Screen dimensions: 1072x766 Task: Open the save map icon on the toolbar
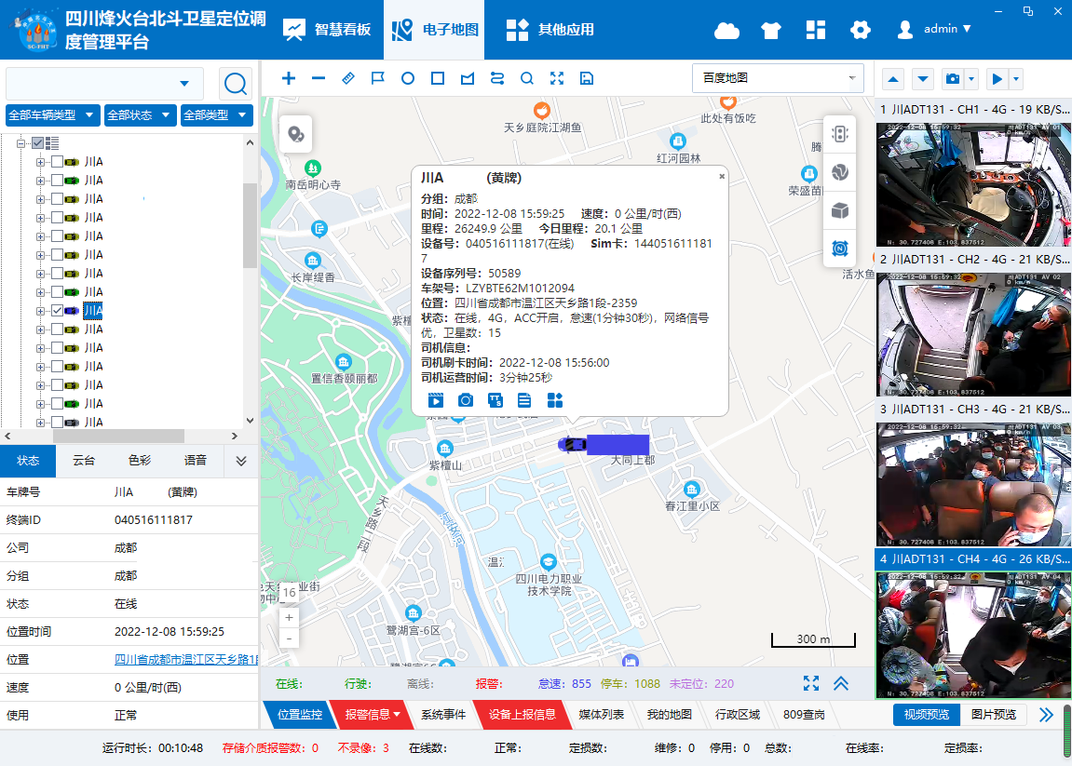point(586,78)
